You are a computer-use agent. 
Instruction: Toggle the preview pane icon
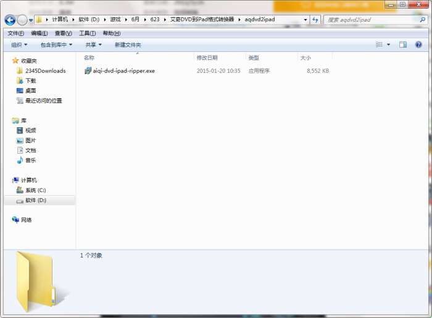coord(403,44)
